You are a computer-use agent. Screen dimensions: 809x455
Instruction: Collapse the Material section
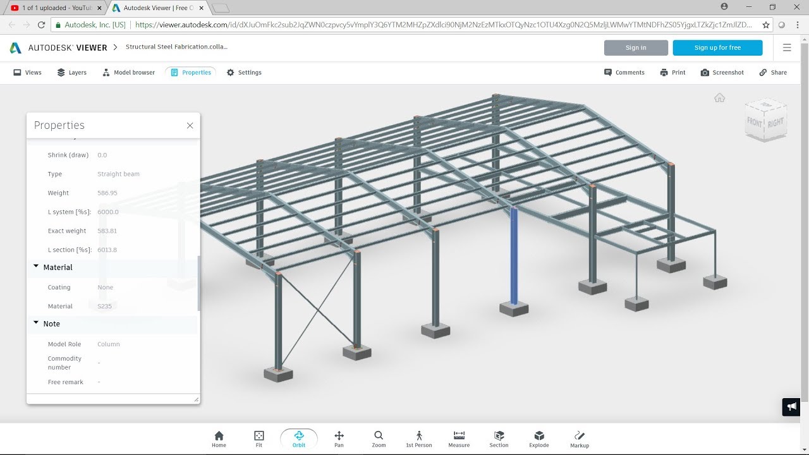(x=36, y=266)
